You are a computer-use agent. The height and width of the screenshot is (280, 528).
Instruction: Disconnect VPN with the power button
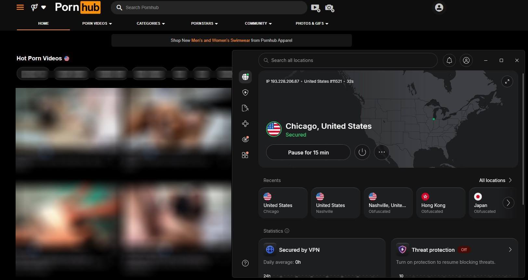click(362, 152)
